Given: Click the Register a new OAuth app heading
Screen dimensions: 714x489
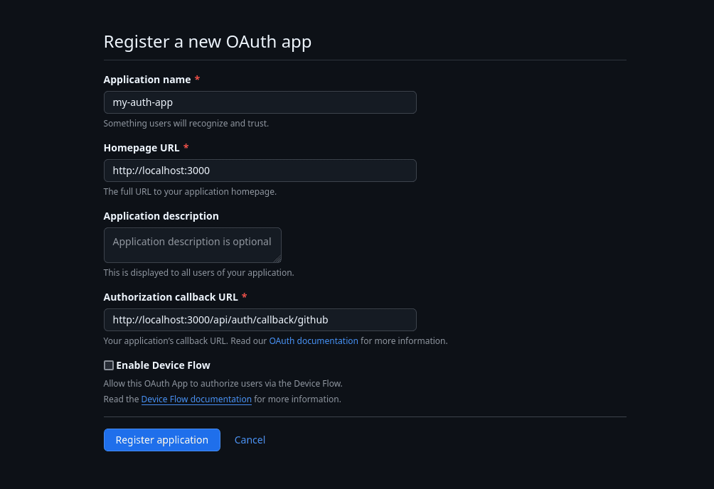Looking at the screenshot, I should point(207,41).
